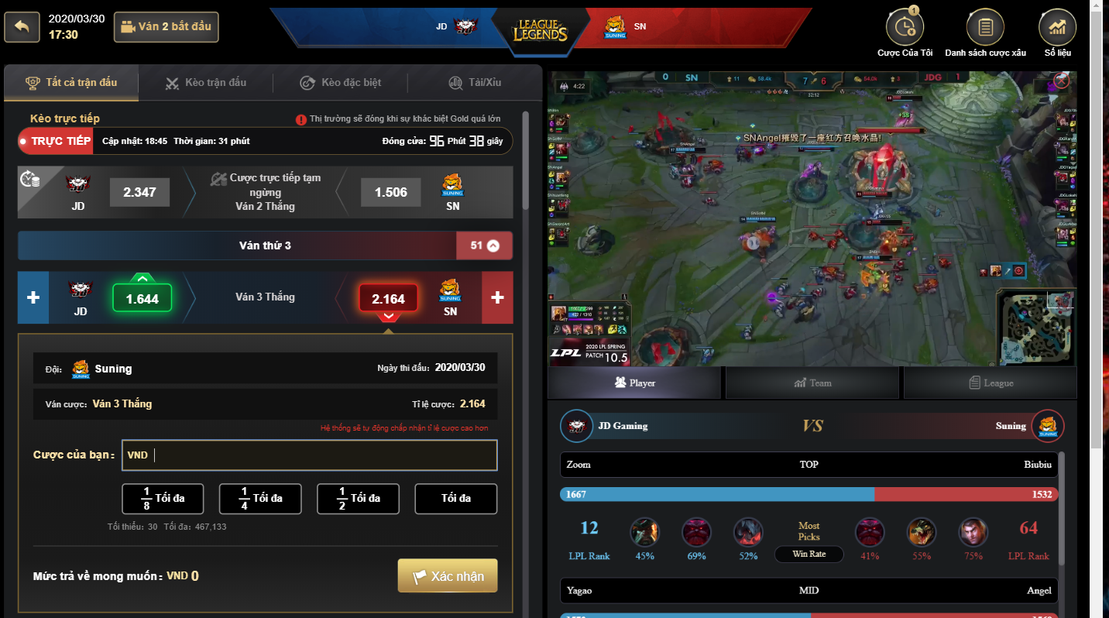Collapse Ván thứ 3 market list

[493, 245]
